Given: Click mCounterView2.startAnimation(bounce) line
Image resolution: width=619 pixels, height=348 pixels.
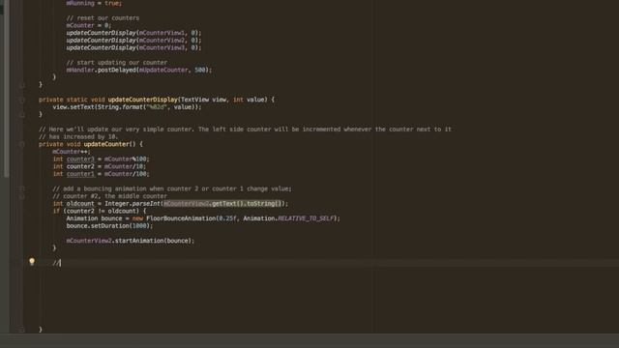Looking at the screenshot, I should coord(131,241).
